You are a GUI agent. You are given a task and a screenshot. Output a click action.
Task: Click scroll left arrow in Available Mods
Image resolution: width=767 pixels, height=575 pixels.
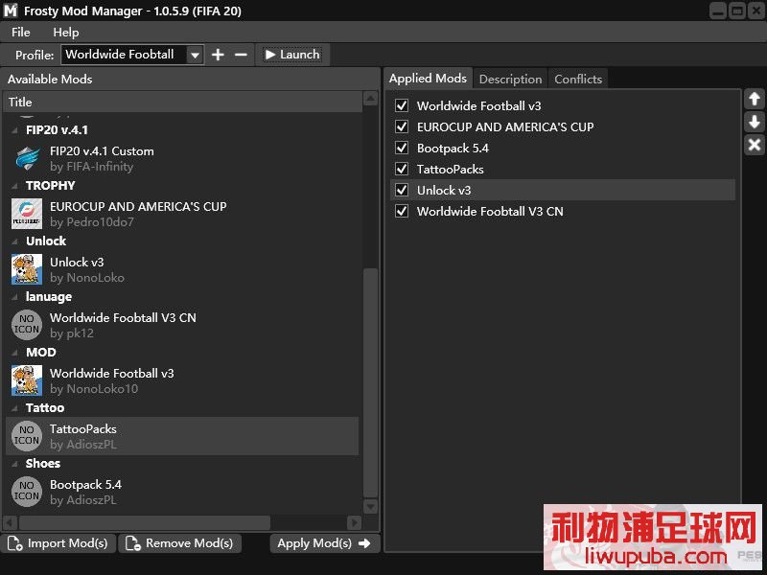tap(11, 522)
